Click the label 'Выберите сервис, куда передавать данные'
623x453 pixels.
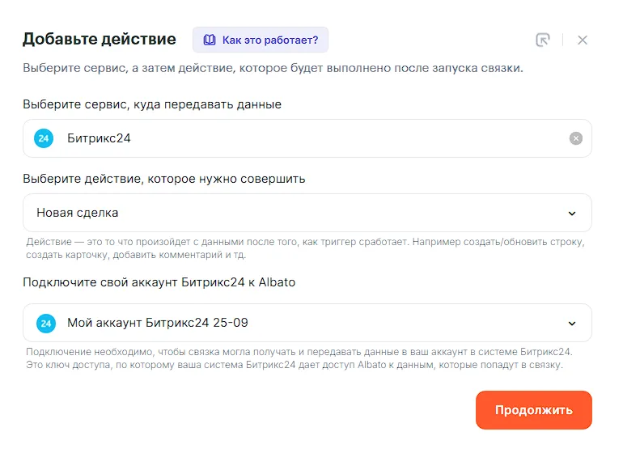(152, 104)
